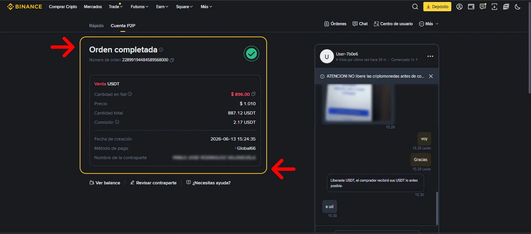
Task: Click the green completed checkmark icon
Action: (252, 54)
